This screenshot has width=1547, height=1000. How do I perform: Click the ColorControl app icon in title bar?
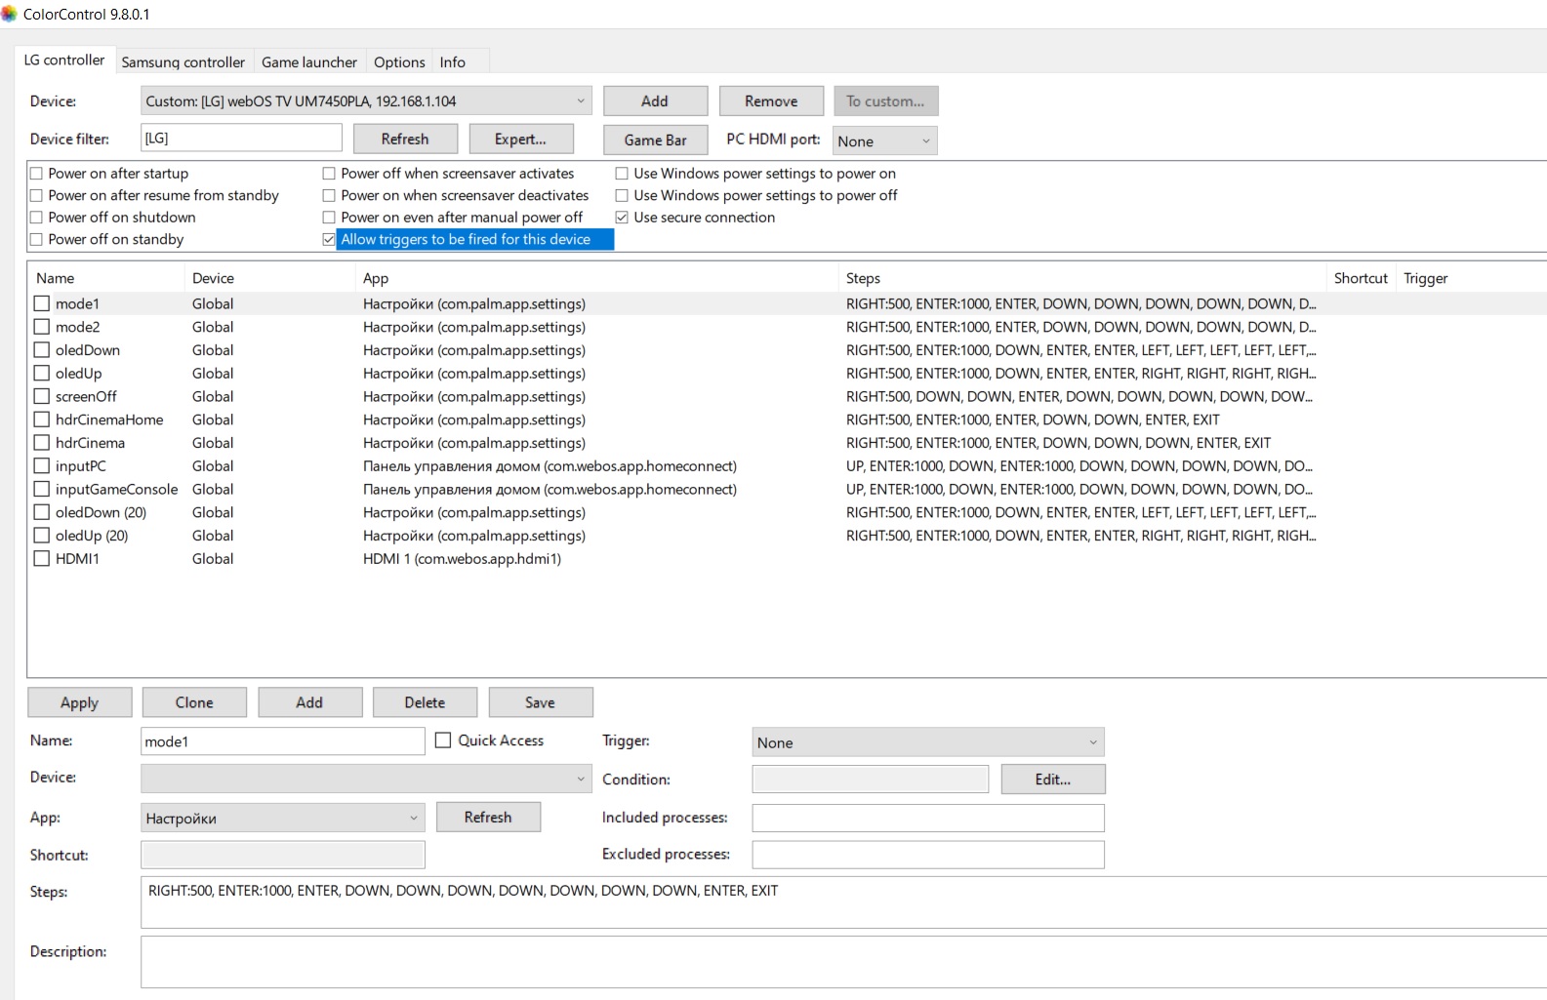pos(10,14)
